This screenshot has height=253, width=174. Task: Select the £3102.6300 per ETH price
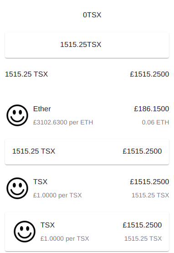[63, 122]
